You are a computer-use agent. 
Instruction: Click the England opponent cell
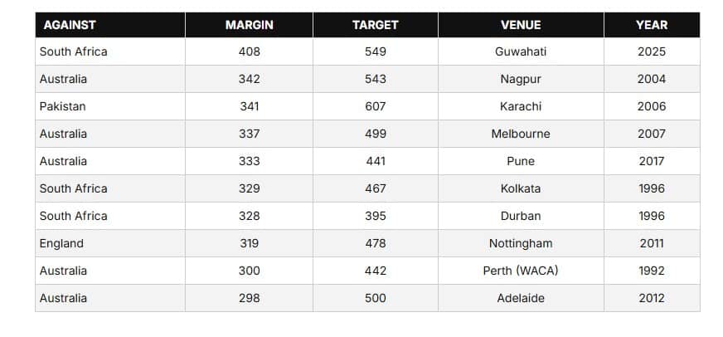(x=62, y=243)
